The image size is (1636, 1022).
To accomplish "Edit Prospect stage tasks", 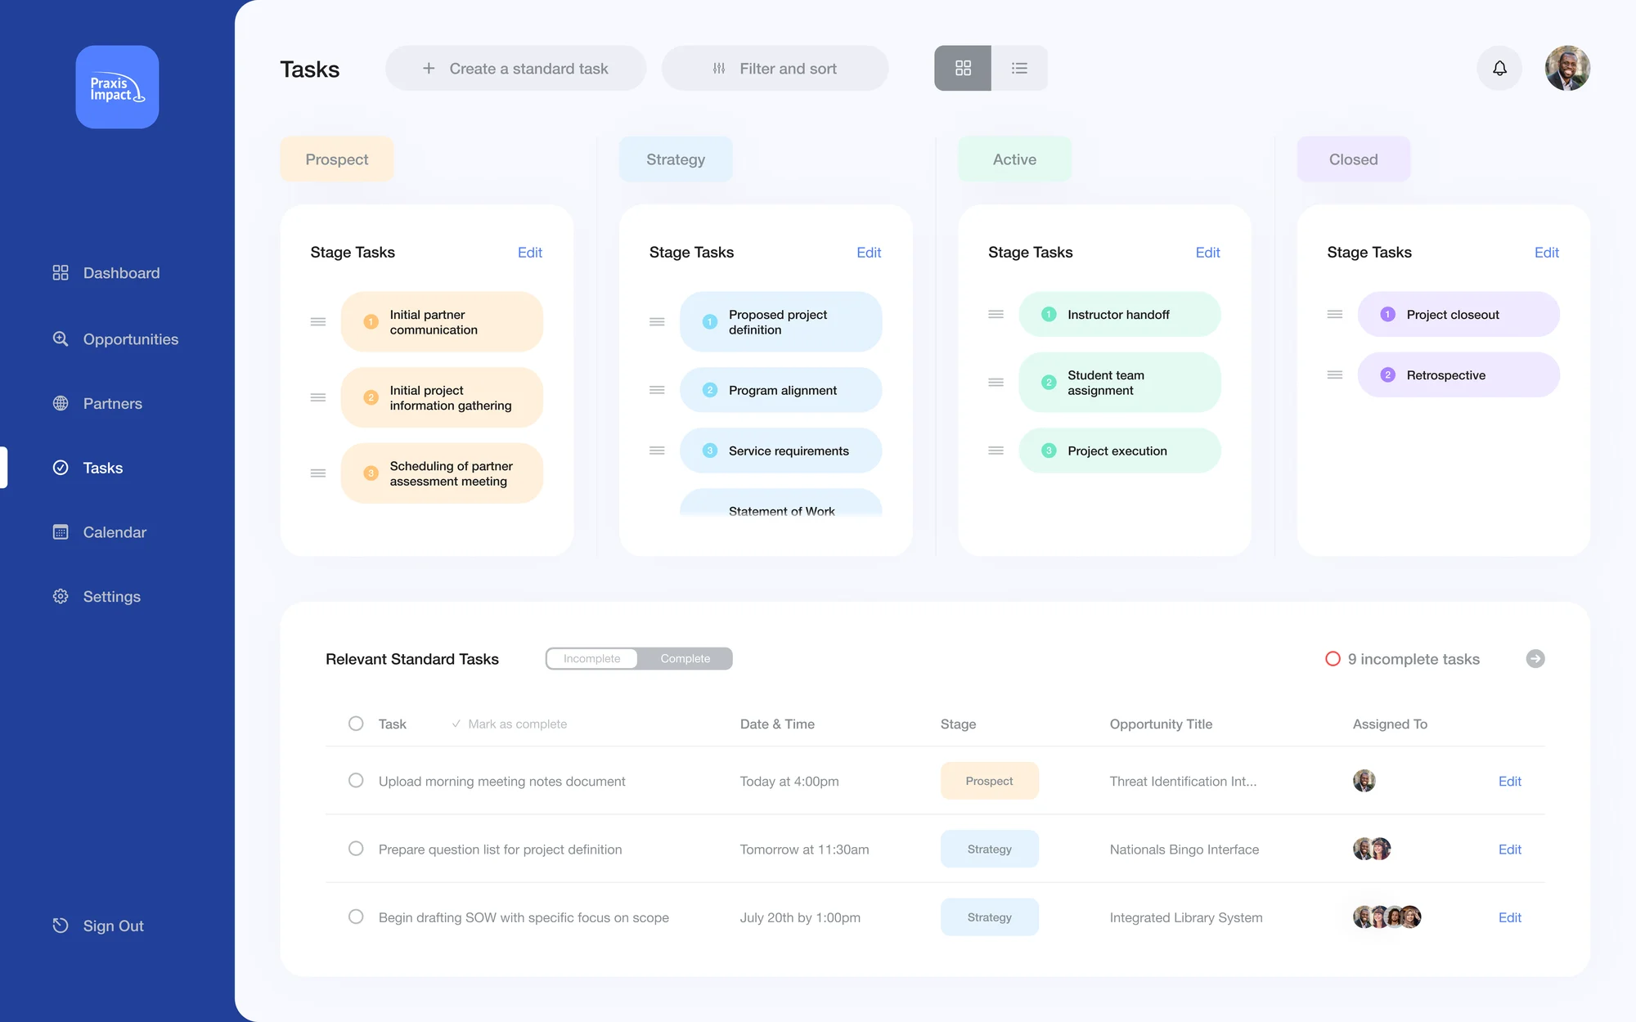I will (x=530, y=253).
